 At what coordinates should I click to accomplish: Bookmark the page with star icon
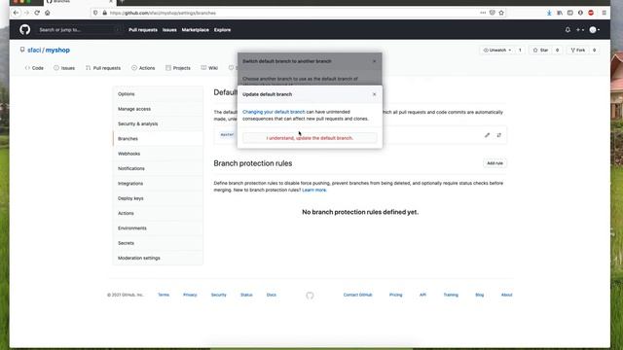point(501,13)
